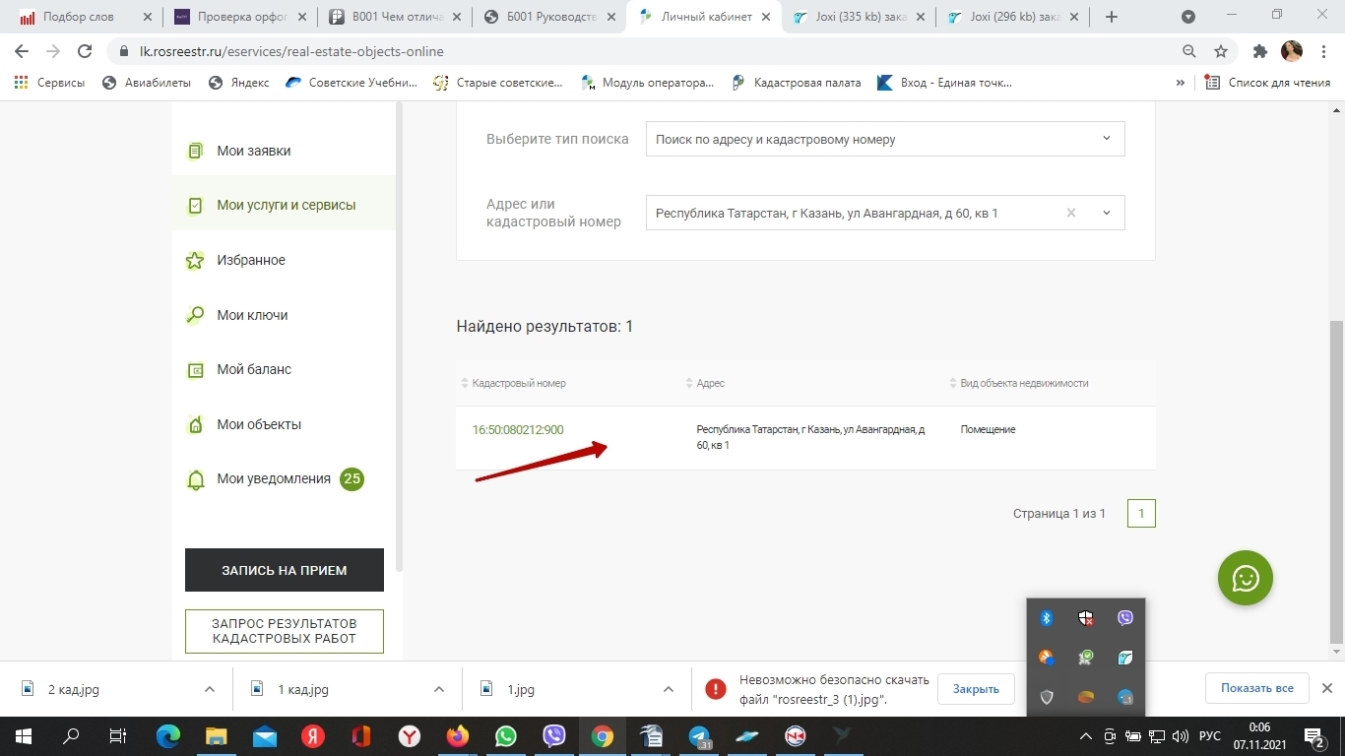Open Мои заявки in the sidebar
Screen dimensions: 1345x756
coord(253,151)
